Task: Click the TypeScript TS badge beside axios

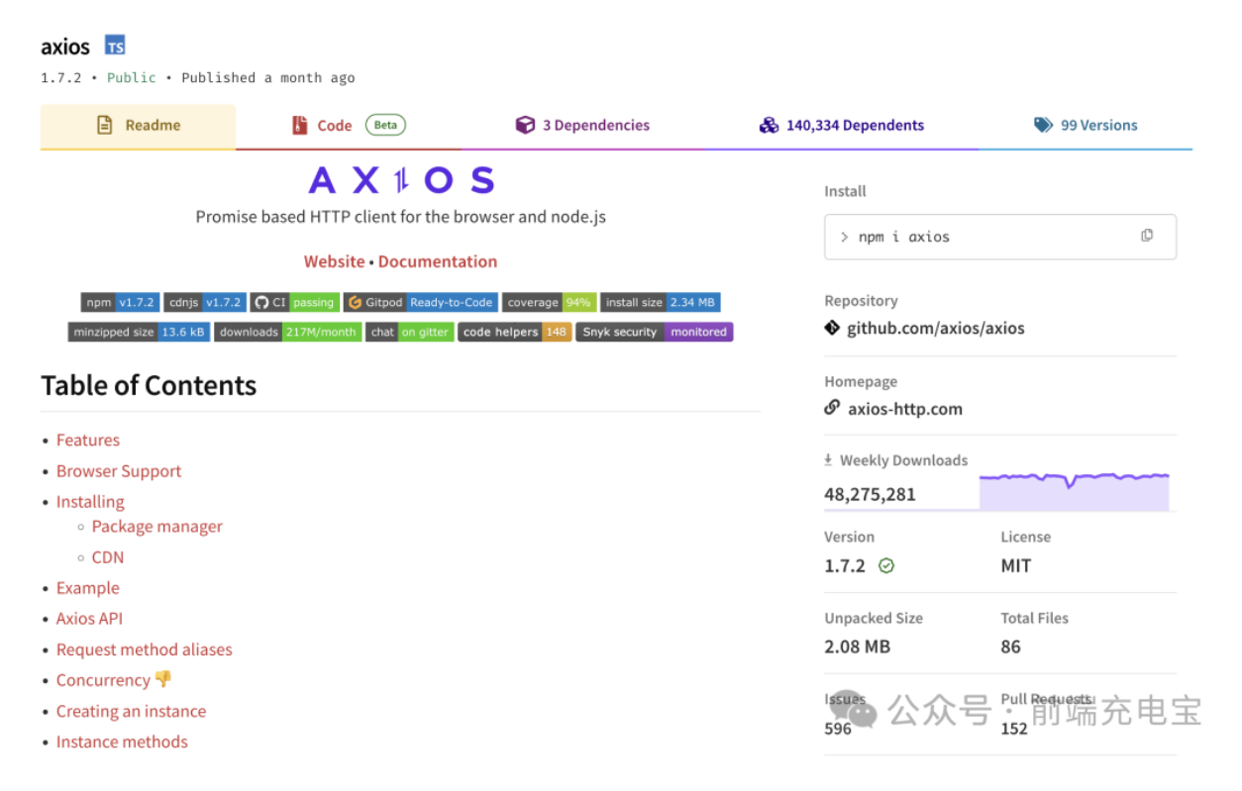Action: pyautogui.click(x=115, y=46)
